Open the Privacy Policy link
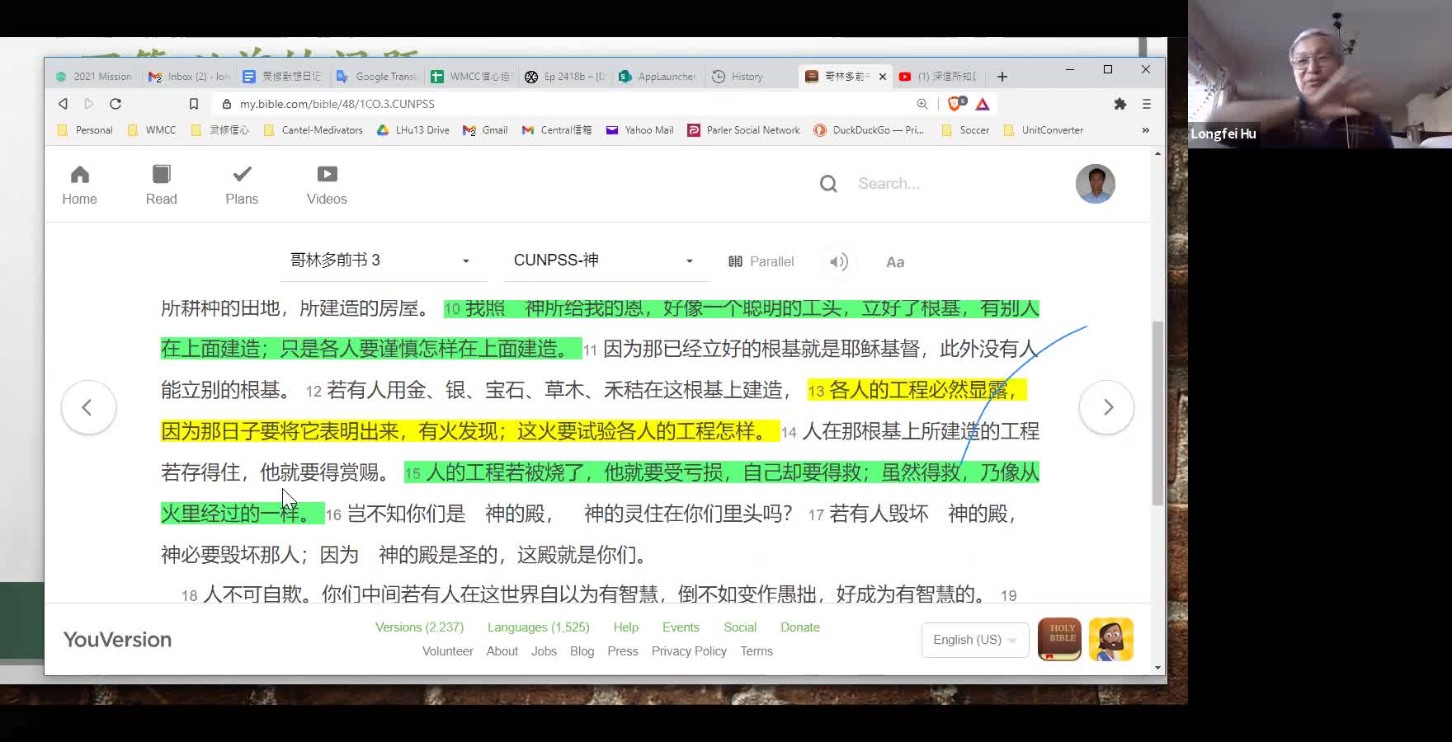The image size is (1452, 742). click(689, 651)
